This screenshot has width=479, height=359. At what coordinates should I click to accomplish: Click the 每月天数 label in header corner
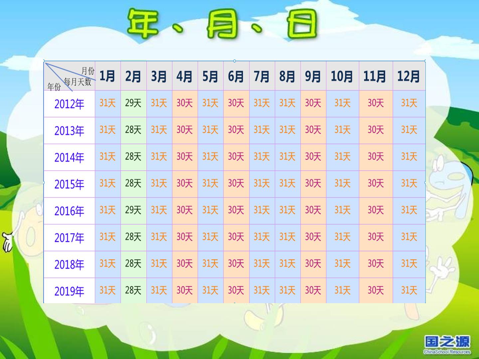point(78,81)
